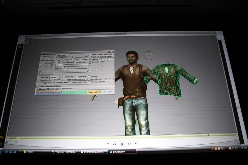This screenshot has width=248, height=165.
Task: Click the LOD minus button
Action: (x=42, y=66)
